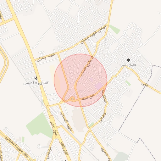Click the green triangular park near شهید چمران street
Viewport: 161px width, 161px height.
(x=115, y=29)
